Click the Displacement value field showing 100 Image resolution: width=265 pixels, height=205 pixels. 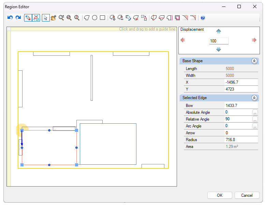click(219, 41)
